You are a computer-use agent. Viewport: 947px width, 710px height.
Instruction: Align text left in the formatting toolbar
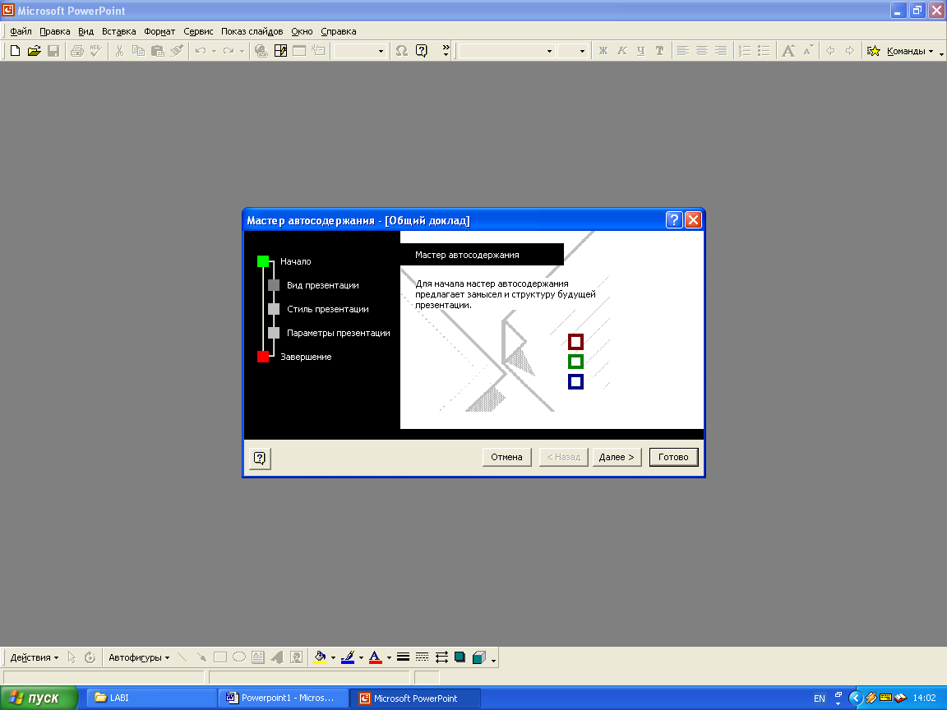click(683, 51)
